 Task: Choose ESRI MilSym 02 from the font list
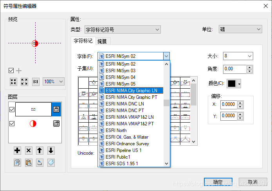coord(131,64)
